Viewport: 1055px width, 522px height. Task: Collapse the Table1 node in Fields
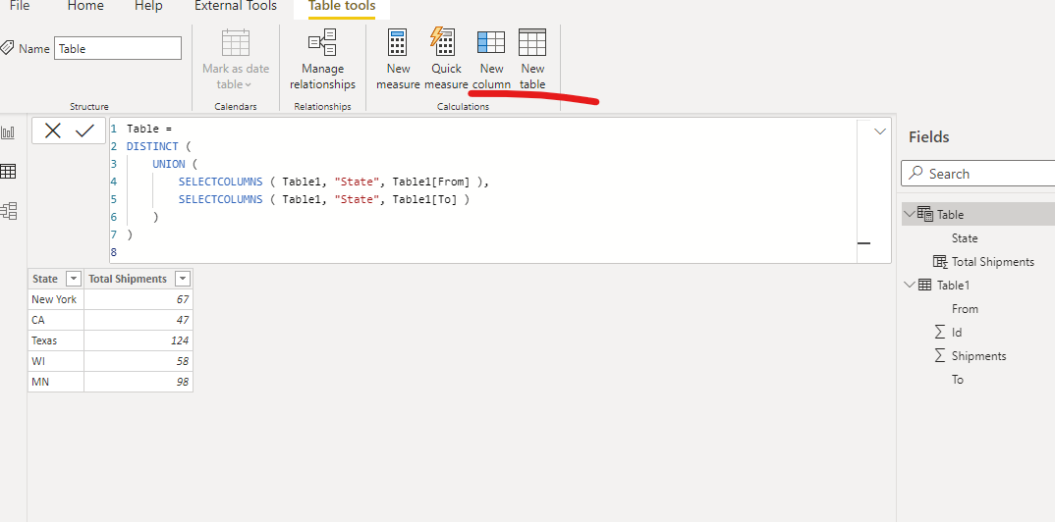coord(909,285)
